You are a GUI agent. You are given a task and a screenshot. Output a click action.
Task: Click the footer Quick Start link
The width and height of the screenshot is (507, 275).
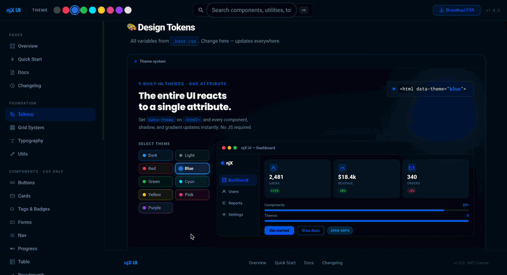click(285, 263)
